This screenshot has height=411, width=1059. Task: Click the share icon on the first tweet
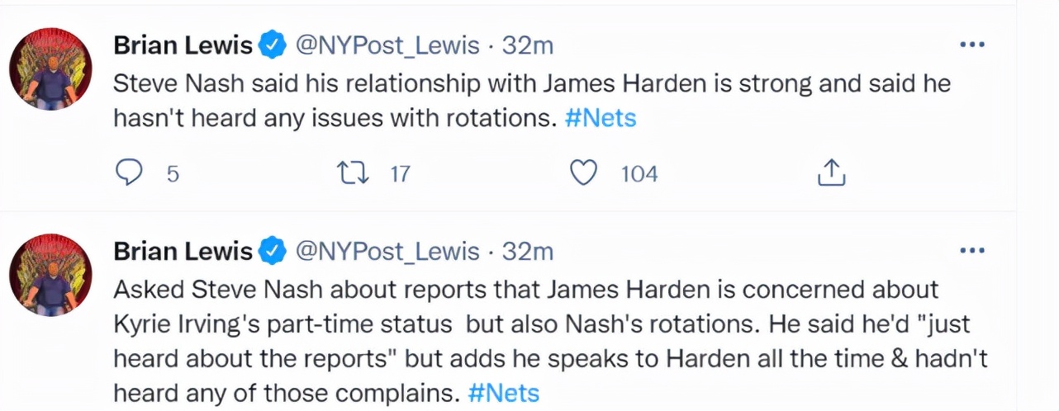(830, 172)
